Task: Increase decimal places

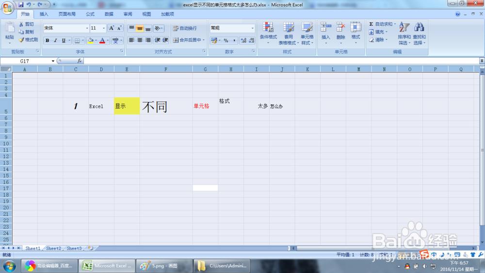Action: point(243,40)
